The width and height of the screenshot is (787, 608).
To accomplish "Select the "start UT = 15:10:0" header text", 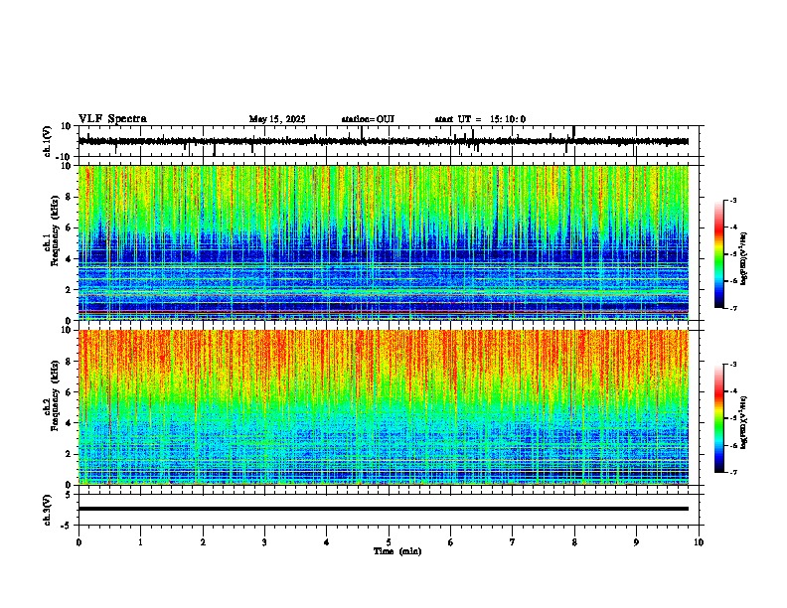I will pos(480,119).
